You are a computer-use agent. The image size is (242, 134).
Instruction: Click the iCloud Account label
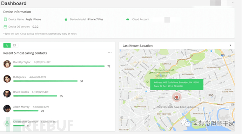point(140,19)
